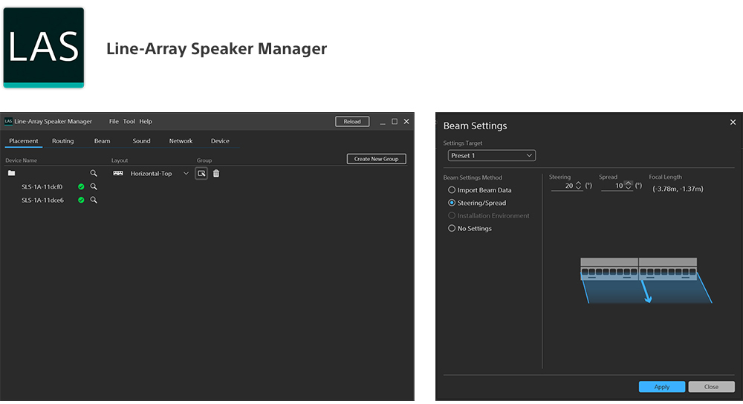Click the beam direction arrow in the speaker diagram
The width and height of the screenshot is (743, 404).
pos(646,293)
